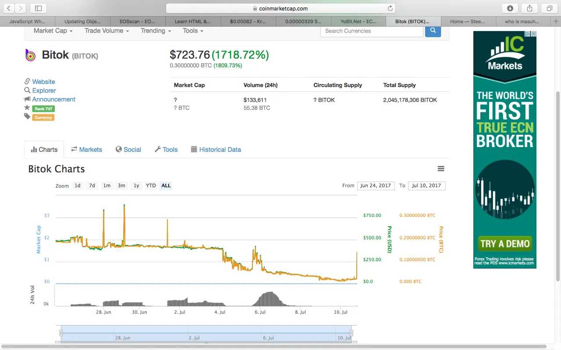Viewport: 561px width, 350px height.
Task: Switch to the YoBit.Net browser tab
Action: point(359,21)
